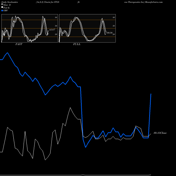Select the FULL stochastic chart label

pyautogui.click(x=77, y=44)
